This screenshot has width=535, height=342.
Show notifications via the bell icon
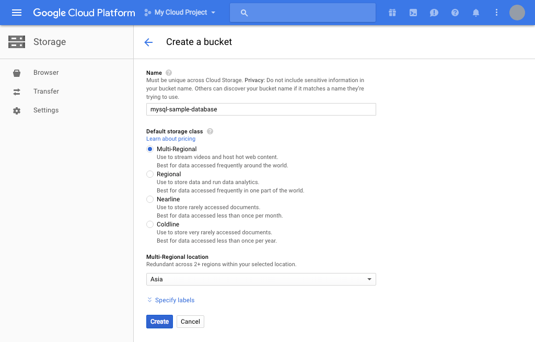point(475,13)
